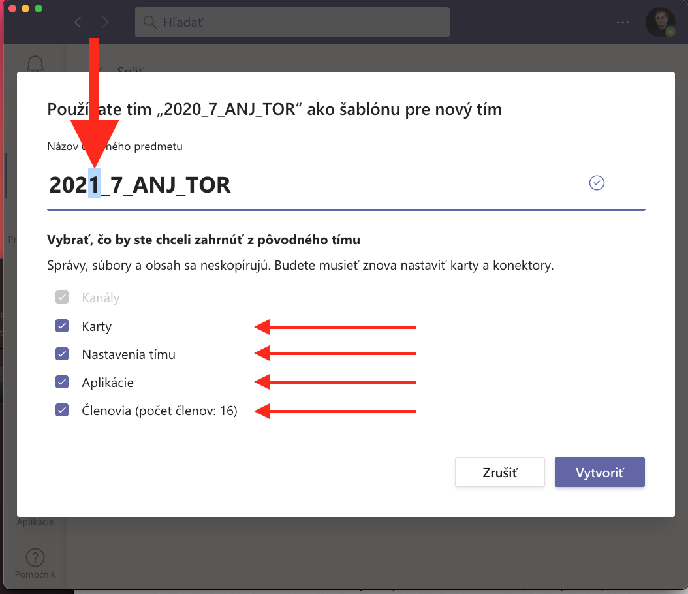Viewport: 688px width, 594px height.
Task: Minimize the window with the yellow button
Action: click(x=25, y=8)
